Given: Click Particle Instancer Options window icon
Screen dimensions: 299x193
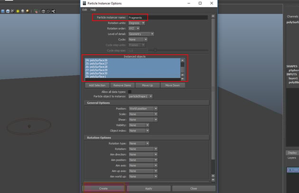Looking at the screenshot, I should click(x=84, y=3).
